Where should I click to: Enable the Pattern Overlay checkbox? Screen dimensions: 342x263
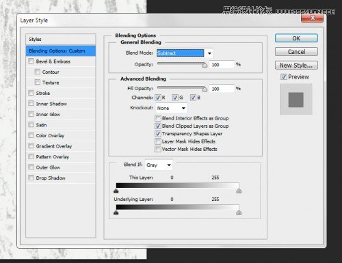click(31, 156)
